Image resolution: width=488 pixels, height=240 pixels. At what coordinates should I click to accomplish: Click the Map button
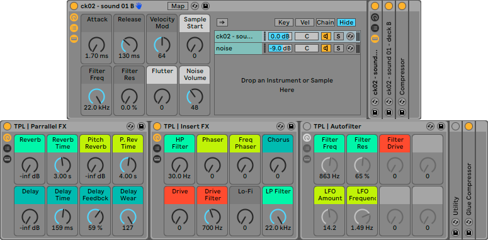point(178,6)
